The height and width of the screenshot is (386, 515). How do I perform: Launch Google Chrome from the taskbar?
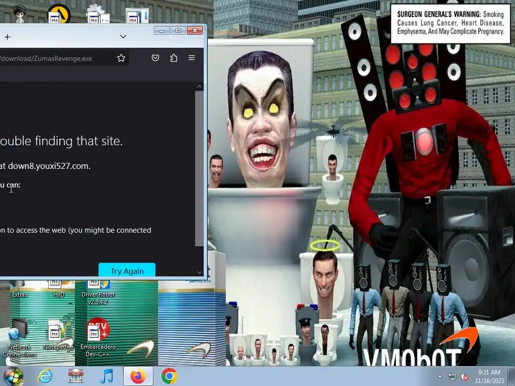coord(169,376)
